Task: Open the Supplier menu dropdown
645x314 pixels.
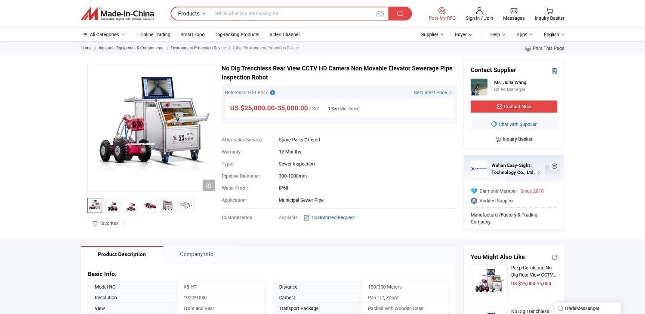Action: (432, 35)
